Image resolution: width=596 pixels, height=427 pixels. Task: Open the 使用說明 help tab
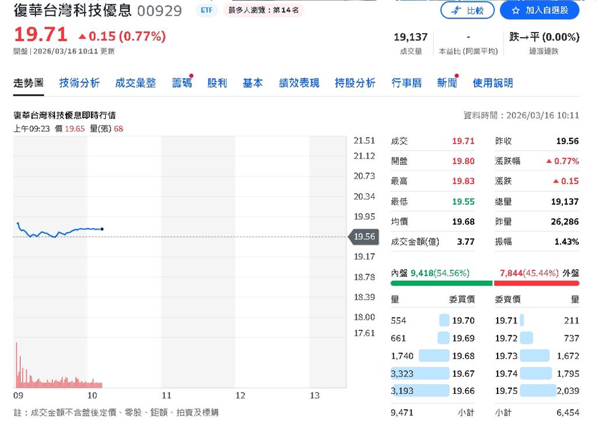point(492,83)
